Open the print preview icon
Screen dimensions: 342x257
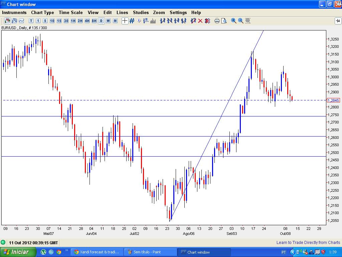coord(224,21)
